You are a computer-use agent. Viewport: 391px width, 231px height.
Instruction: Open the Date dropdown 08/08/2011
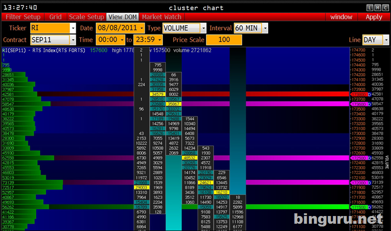(120, 28)
